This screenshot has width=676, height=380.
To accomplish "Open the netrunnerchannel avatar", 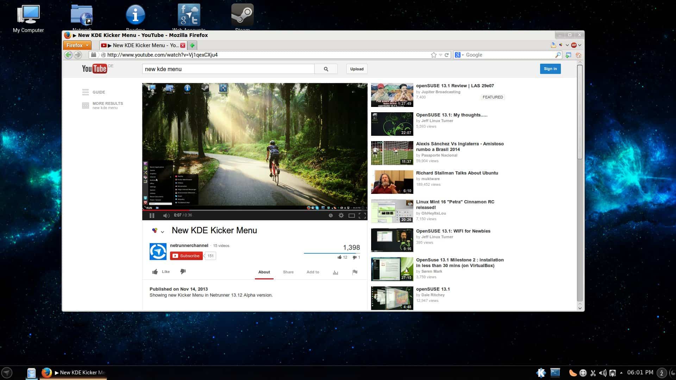I will (158, 252).
